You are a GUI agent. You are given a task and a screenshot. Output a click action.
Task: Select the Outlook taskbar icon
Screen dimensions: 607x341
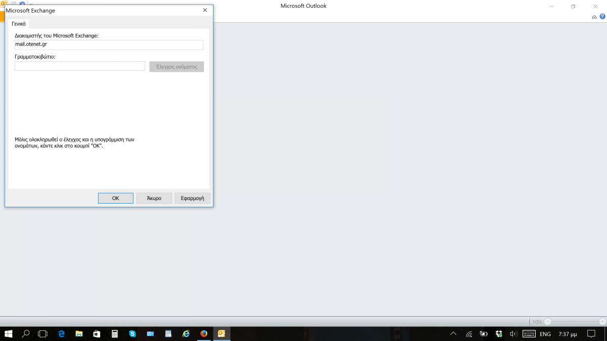(222, 334)
